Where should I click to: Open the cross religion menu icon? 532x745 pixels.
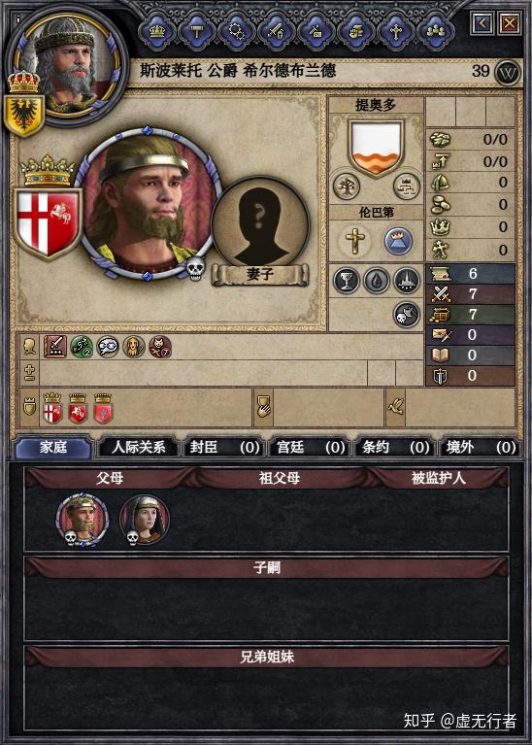coord(395,31)
